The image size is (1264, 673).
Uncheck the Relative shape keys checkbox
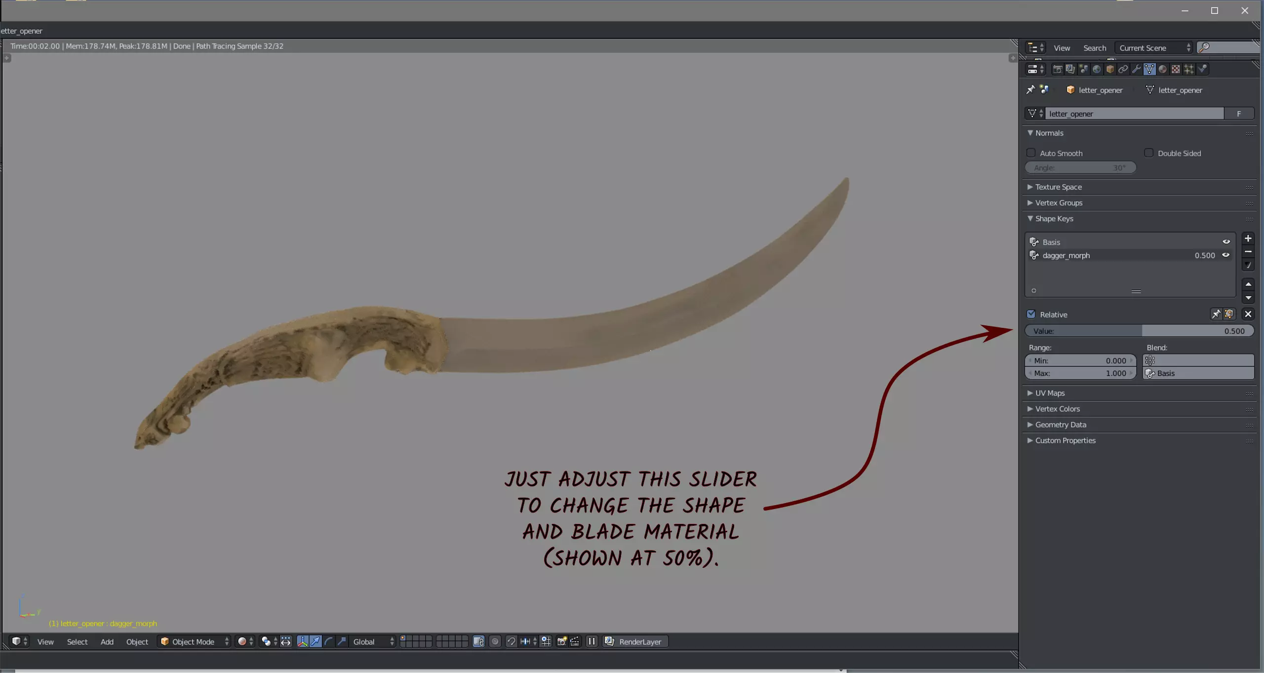click(x=1031, y=315)
